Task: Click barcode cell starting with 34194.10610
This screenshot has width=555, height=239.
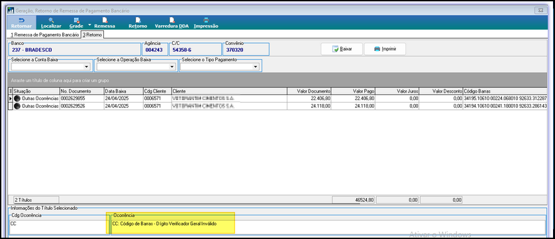Action: [505, 105]
